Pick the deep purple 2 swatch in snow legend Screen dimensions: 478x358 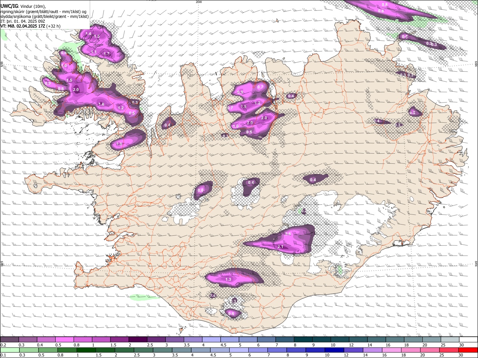coord(138,339)
